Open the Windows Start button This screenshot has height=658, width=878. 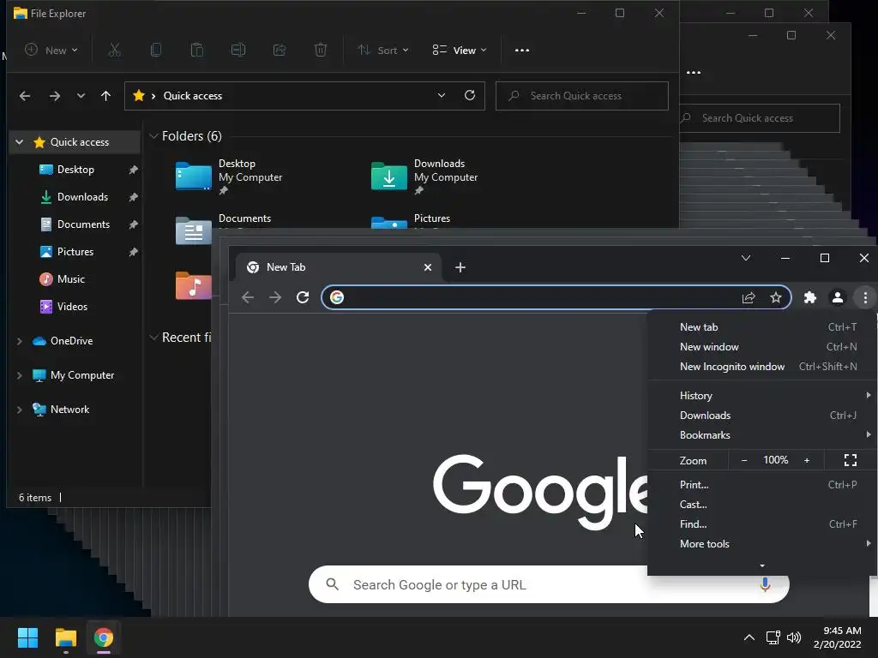27,637
